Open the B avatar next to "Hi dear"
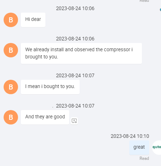Image resolution: width=161 pixels, height=166 pixels. (11, 20)
